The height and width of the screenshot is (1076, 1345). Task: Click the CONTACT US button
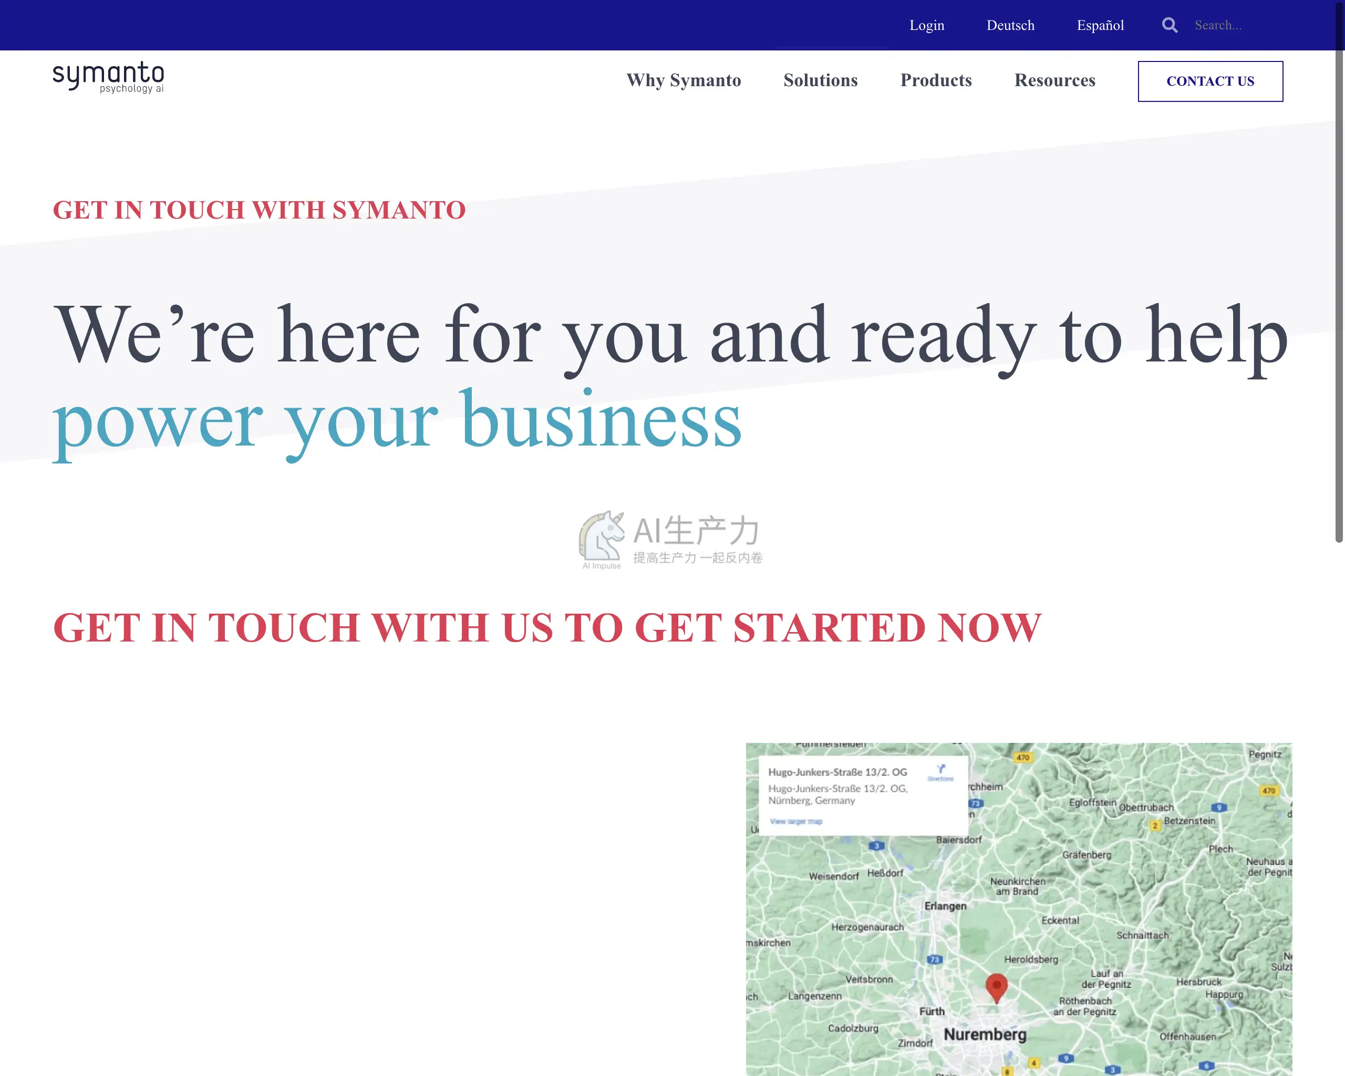point(1210,81)
